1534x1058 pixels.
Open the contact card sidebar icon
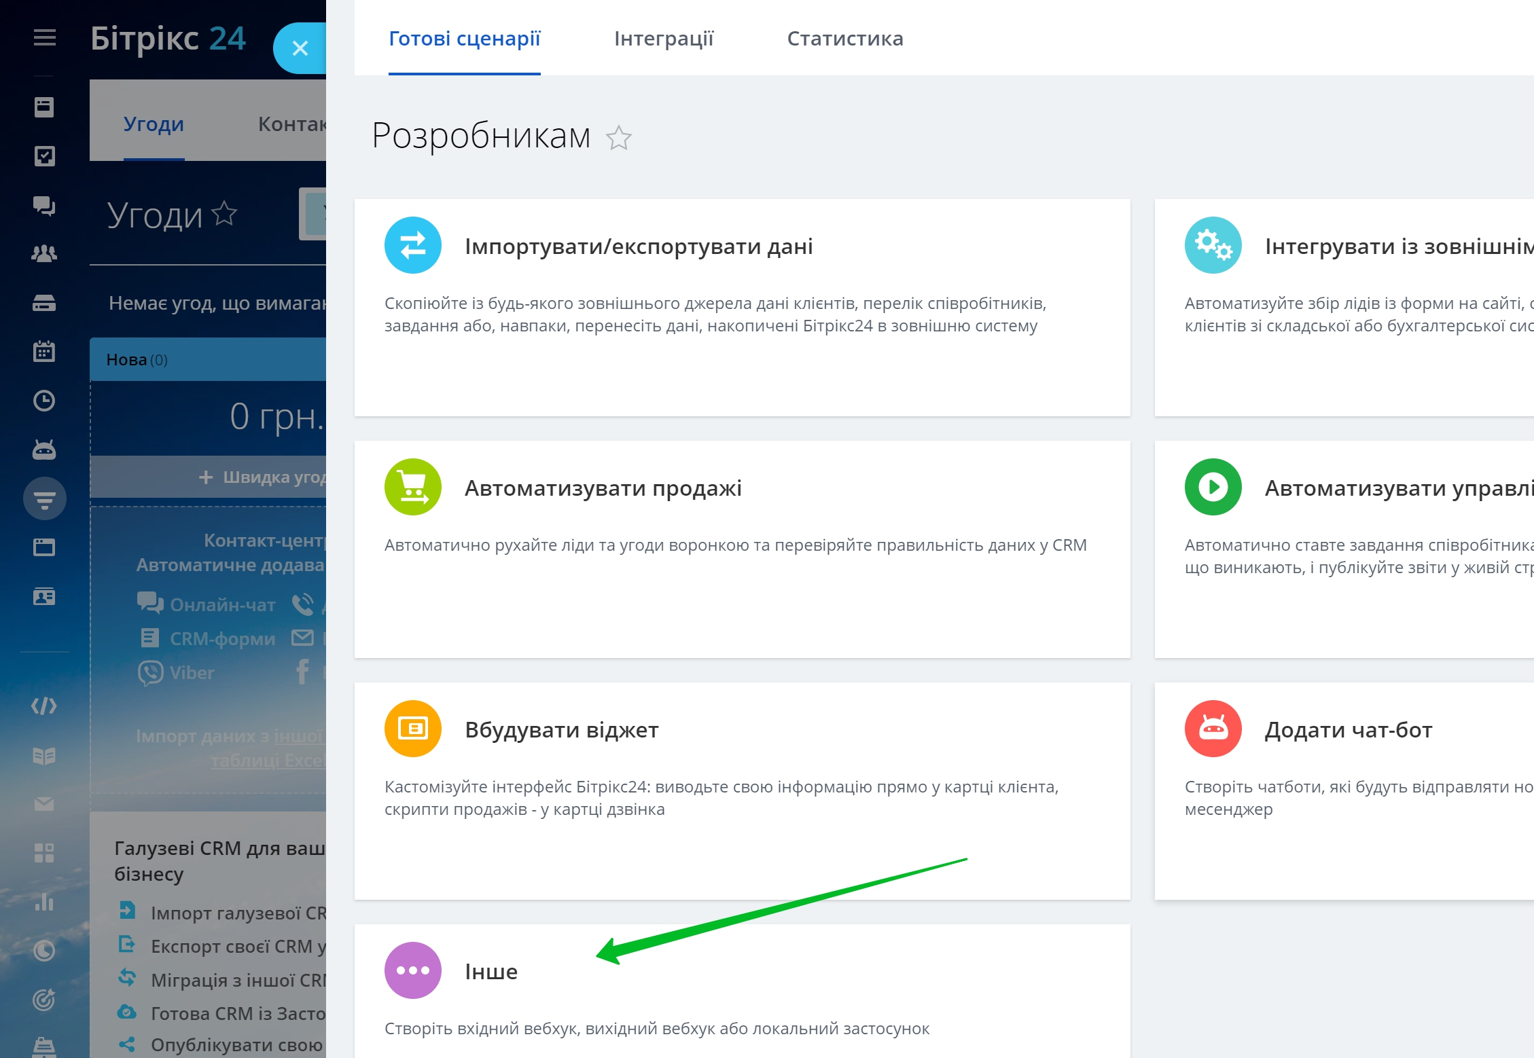[x=44, y=596]
